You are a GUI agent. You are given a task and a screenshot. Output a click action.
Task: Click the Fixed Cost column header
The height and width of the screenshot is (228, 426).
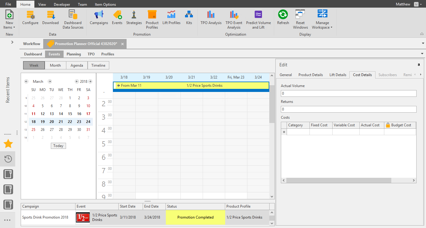tap(321, 125)
